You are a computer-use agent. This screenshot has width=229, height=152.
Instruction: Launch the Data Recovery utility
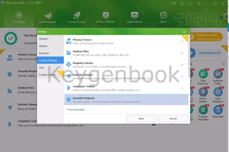pos(203,75)
